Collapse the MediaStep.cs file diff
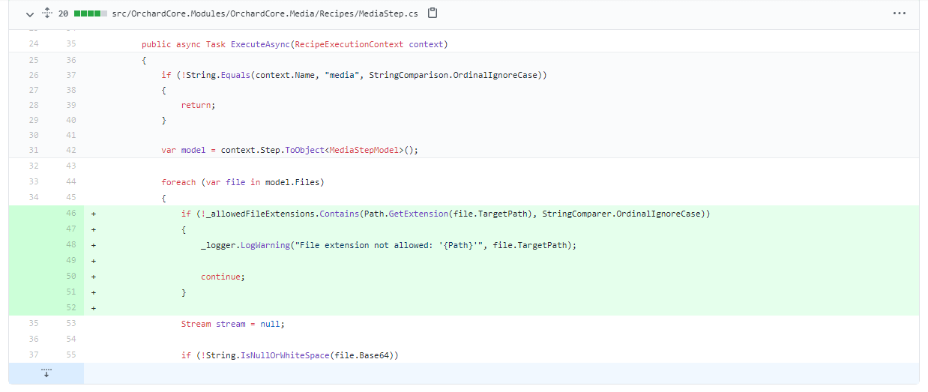The height and width of the screenshot is (392, 928). 29,13
